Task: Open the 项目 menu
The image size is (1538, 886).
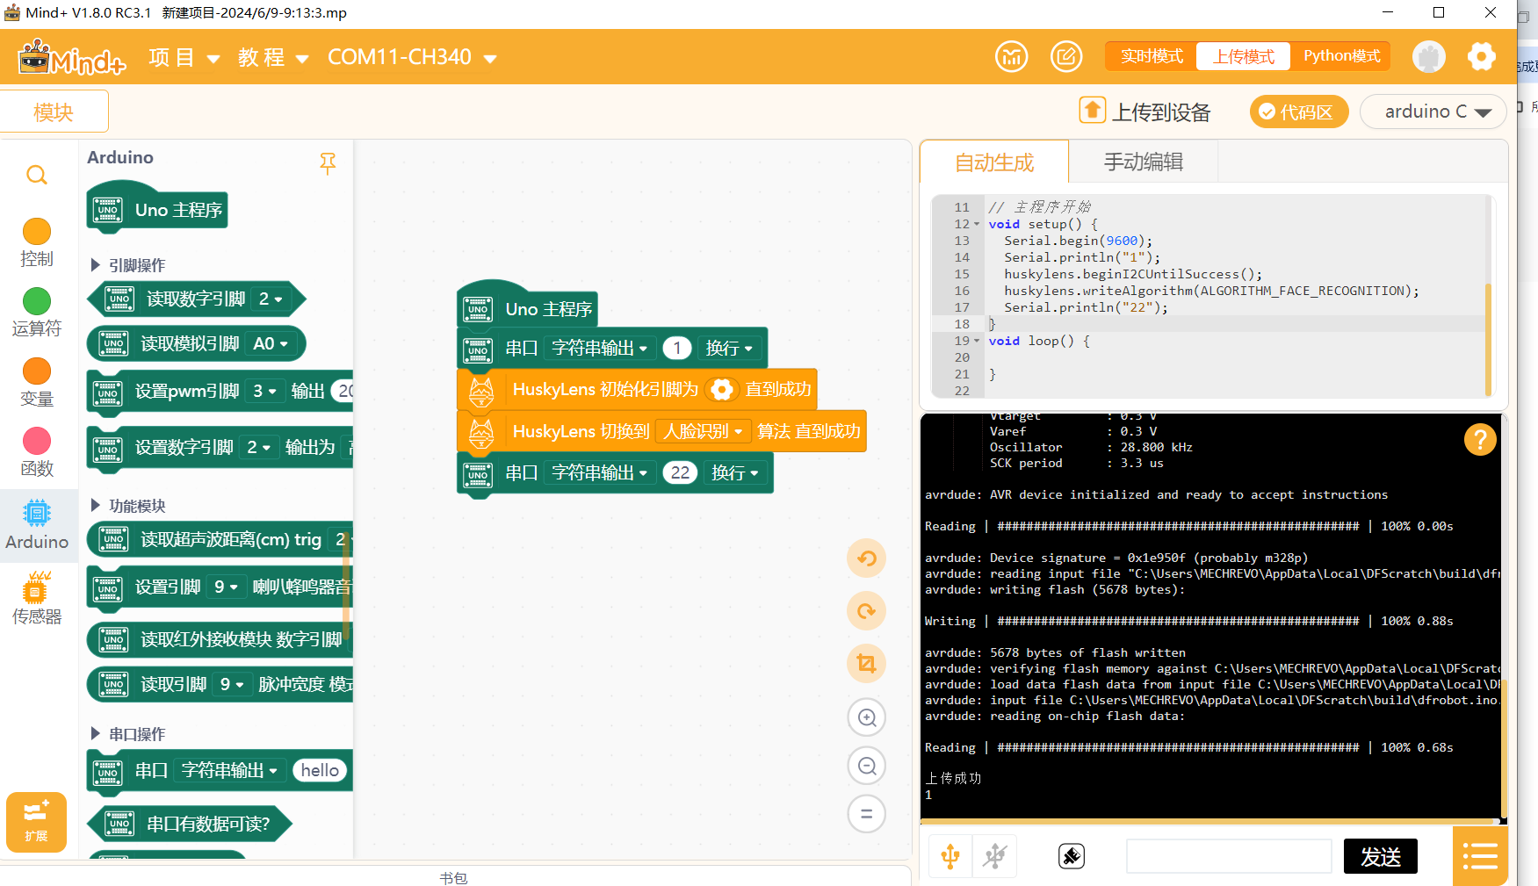Action: tap(184, 58)
